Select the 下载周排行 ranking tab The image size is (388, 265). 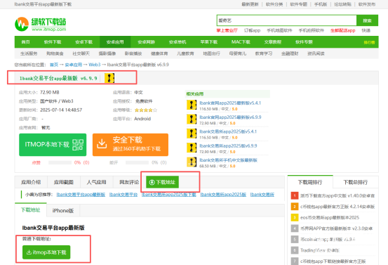(310, 182)
